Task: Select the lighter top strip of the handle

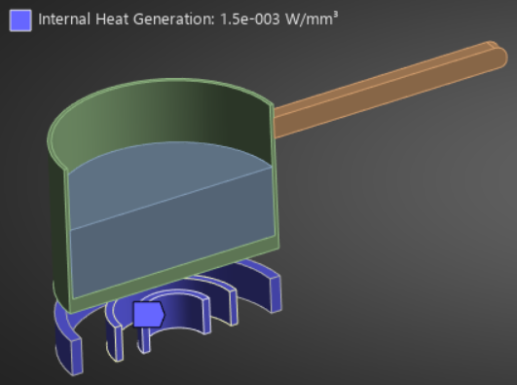Action: click(383, 78)
